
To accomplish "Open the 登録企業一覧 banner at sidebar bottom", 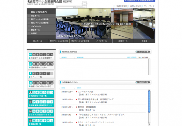I will (x=41, y=122).
